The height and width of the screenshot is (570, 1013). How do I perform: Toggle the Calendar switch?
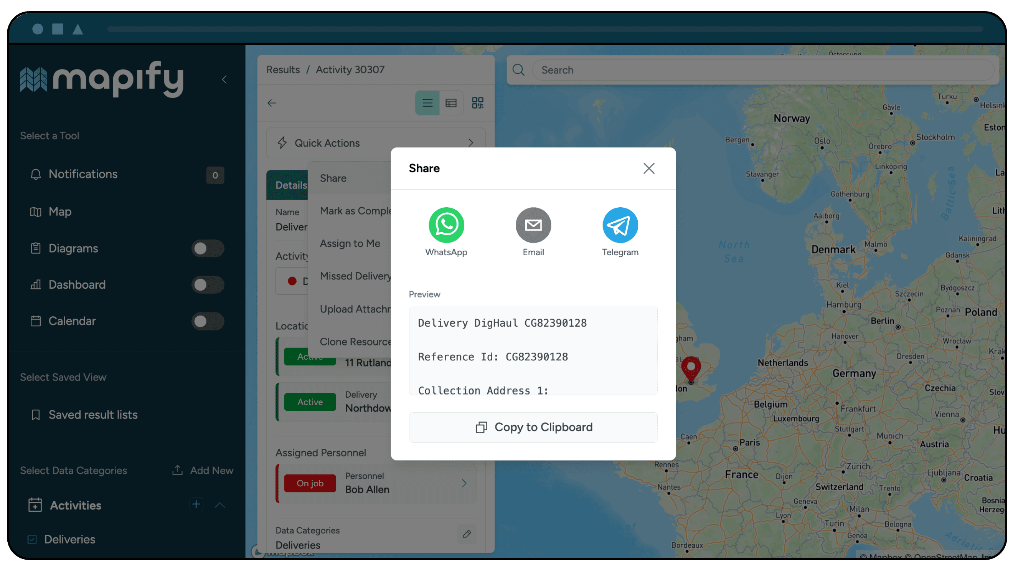(x=208, y=321)
